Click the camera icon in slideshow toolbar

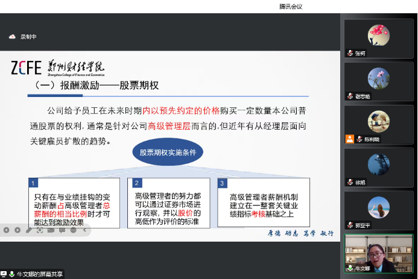[x=52, y=230]
